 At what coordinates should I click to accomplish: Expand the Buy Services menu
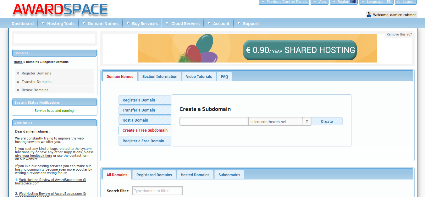142,24
